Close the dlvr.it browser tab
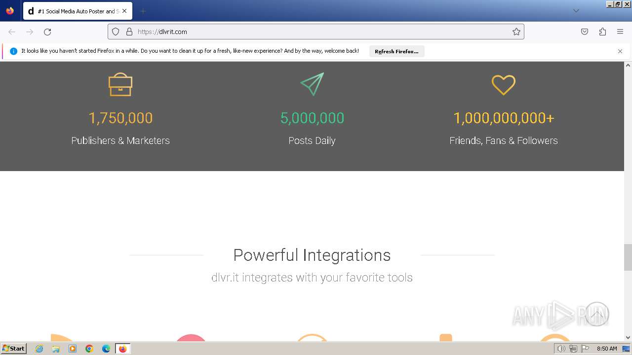 [124, 11]
